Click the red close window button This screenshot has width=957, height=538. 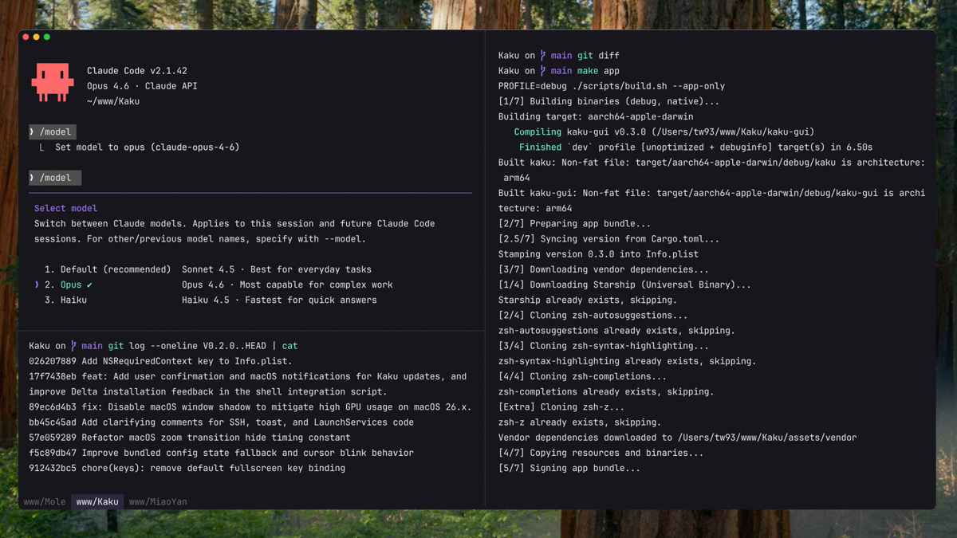click(x=26, y=37)
